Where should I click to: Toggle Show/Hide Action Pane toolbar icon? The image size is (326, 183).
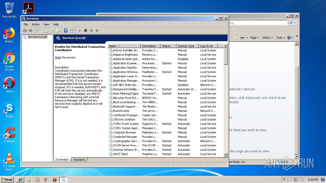(x=72, y=31)
